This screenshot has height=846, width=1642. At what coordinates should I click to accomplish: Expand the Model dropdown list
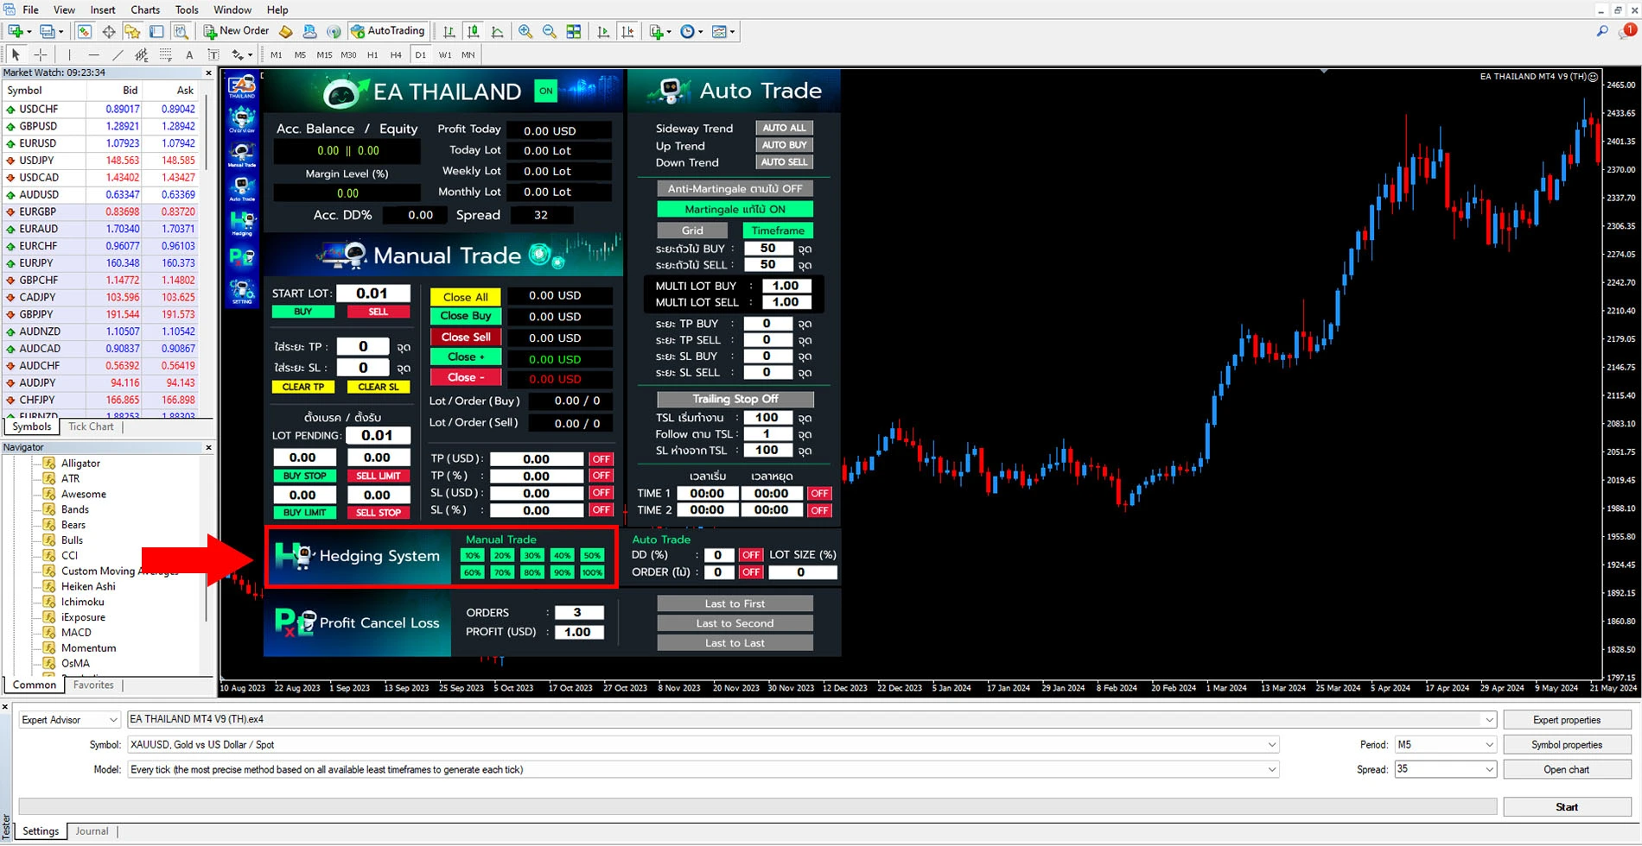[x=1271, y=769]
